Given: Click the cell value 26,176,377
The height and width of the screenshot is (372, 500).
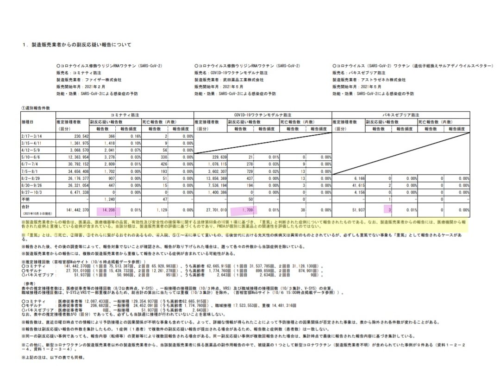Looking at the screenshot, I should pos(78,178).
